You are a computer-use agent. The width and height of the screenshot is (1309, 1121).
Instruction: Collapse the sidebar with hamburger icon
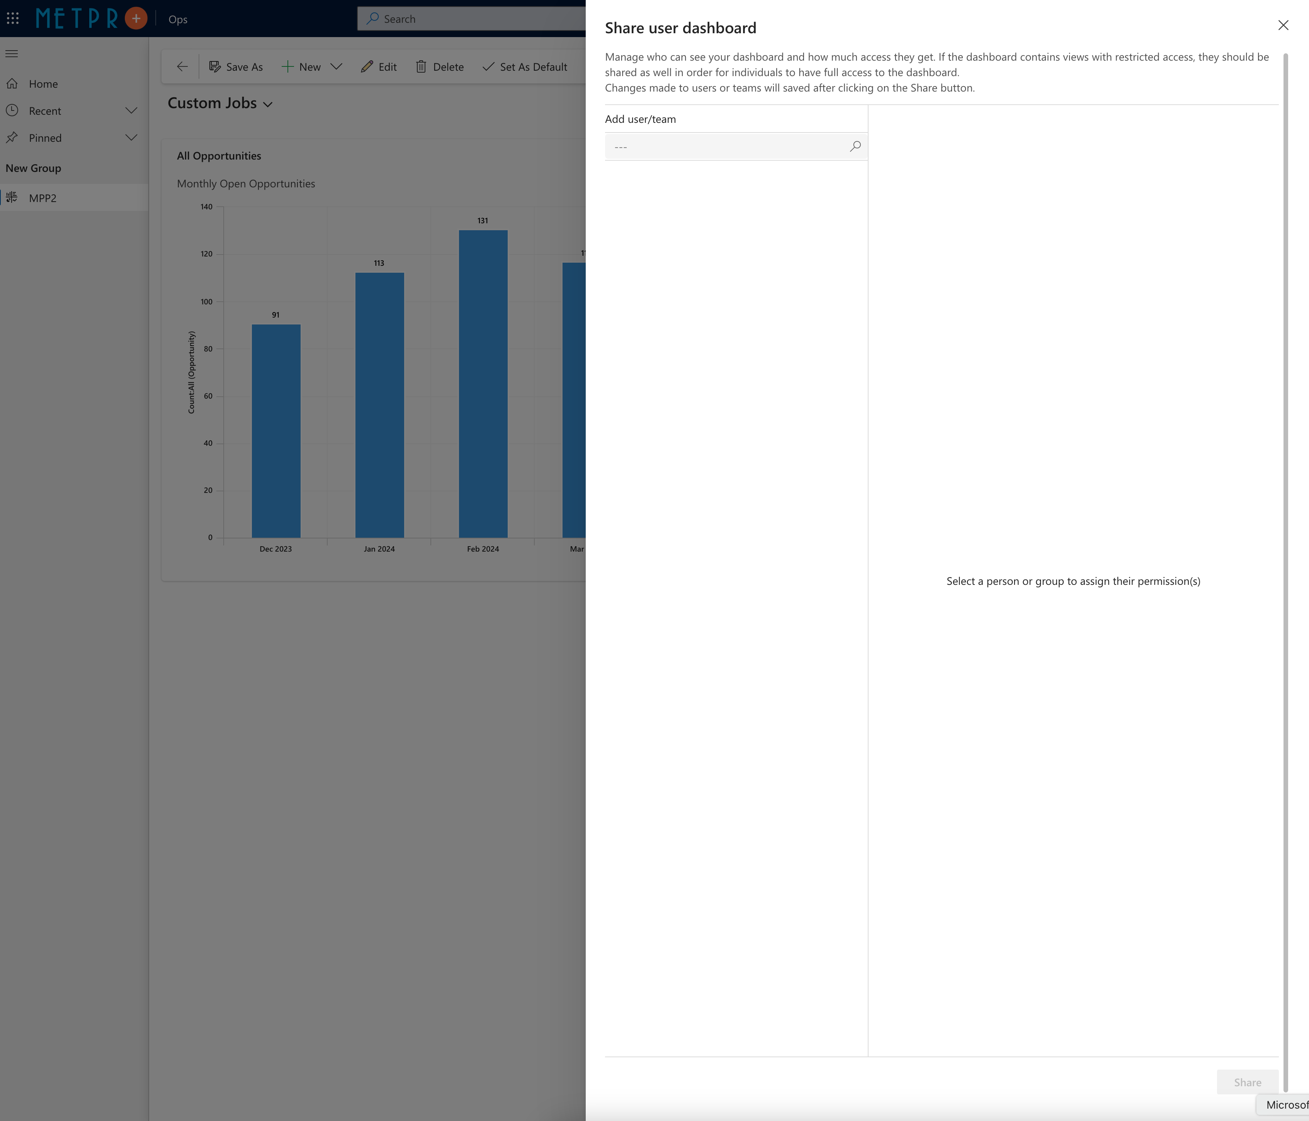11,54
